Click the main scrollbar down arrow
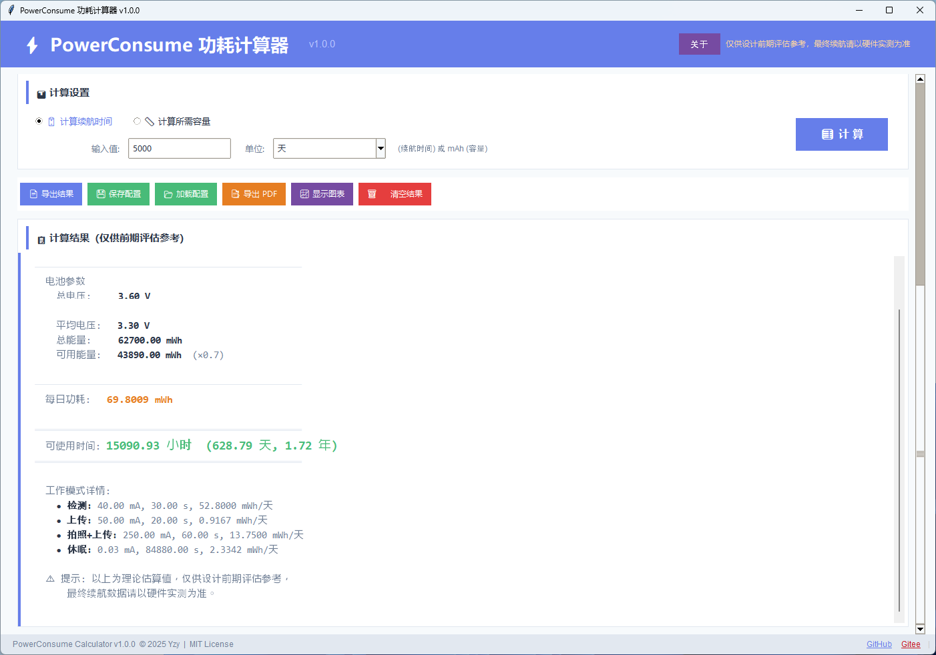936x655 pixels. click(920, 629)
